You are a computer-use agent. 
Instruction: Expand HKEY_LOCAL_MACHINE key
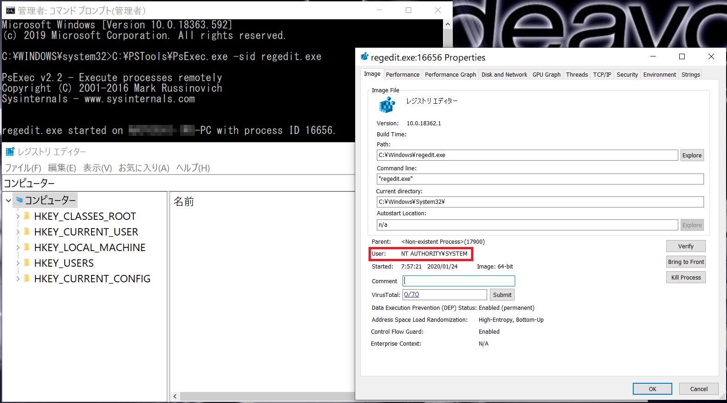(x=18, y=247)
